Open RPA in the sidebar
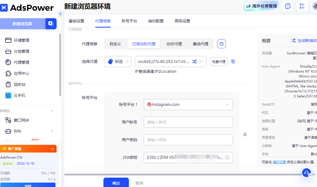Image resolution: width=317 pixels, height=187 pixels. point(13,131)
